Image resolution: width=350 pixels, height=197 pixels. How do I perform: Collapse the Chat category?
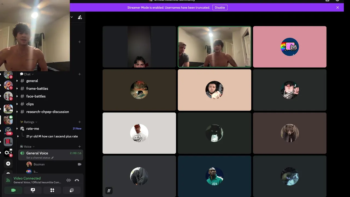[27, 74]
